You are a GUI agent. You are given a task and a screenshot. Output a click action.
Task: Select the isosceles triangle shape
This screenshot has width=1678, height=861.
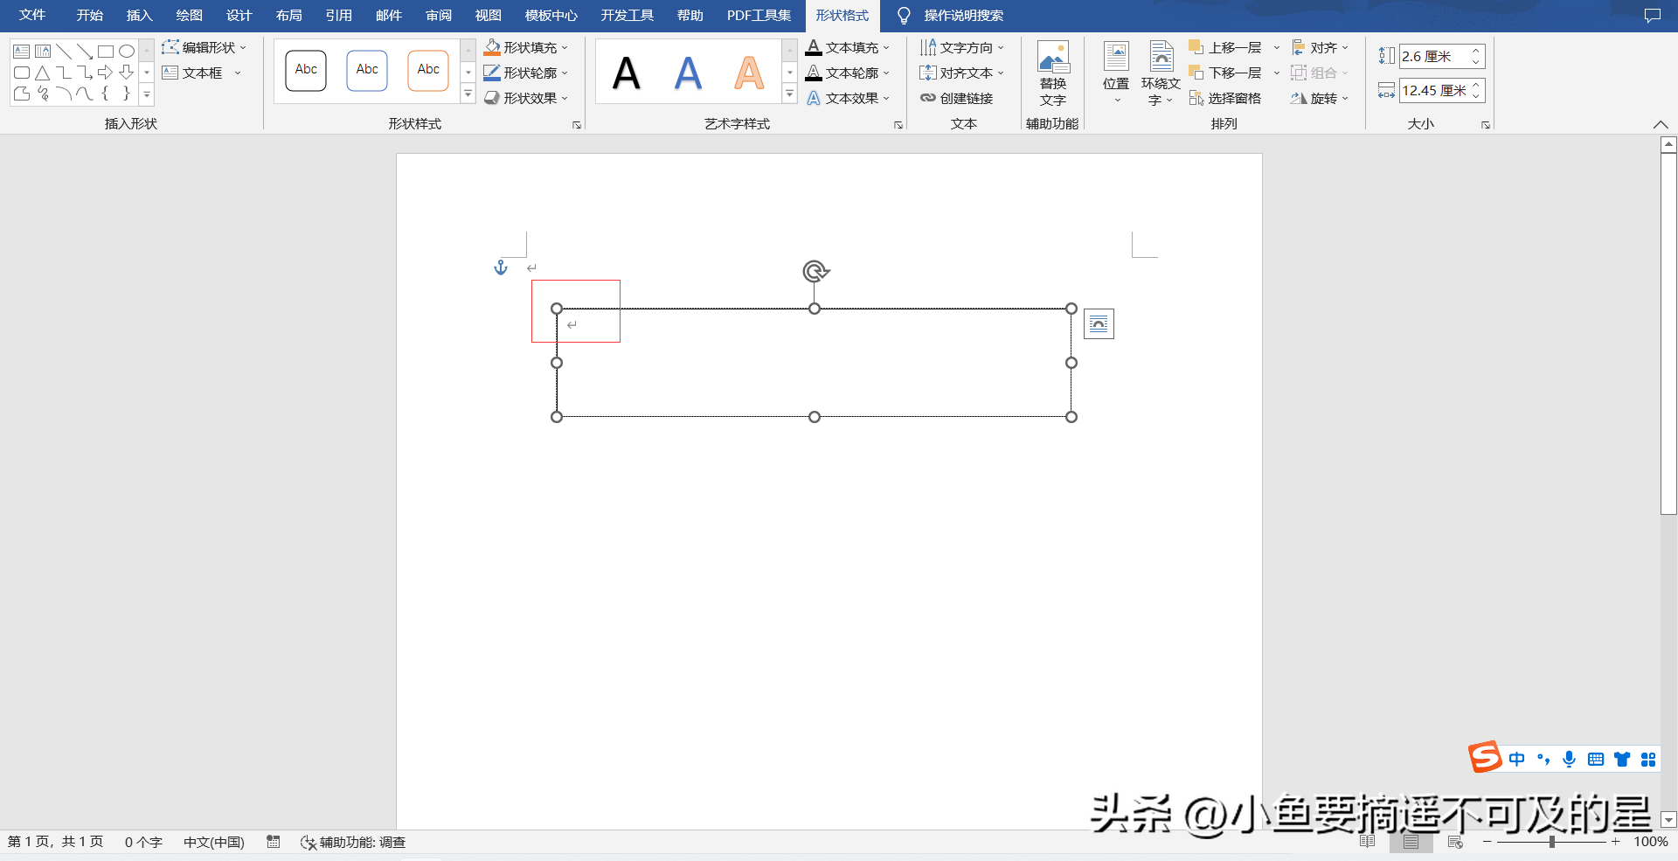[x=43, y=73]
